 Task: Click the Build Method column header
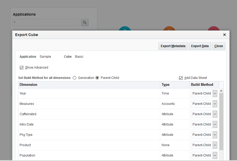[x=204, y=85]
